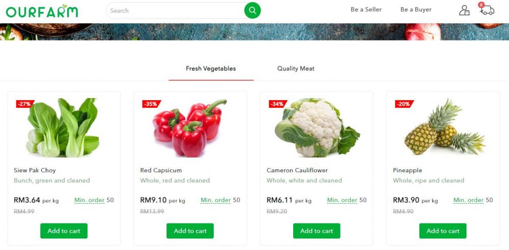Add Red Capsicum to cart
The height and width of the screenshot is (250, 509).
click(190, 231)
